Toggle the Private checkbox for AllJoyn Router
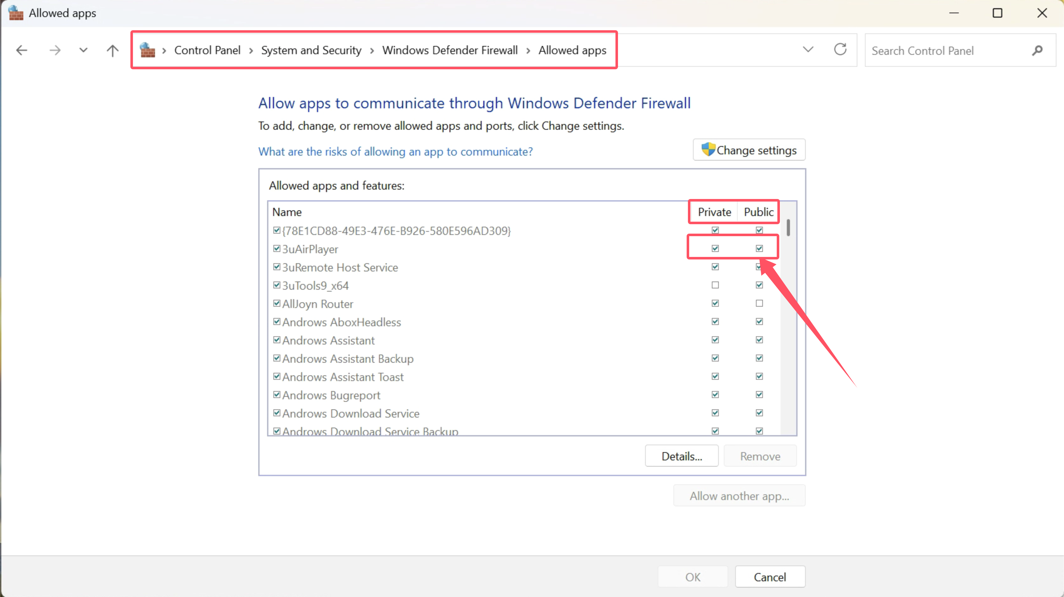 (x=715, y=303)
